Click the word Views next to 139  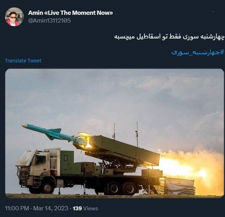tap(90, 209)
